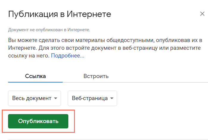Select the "Встроить" tab
The height and width of the screenshot is (140, 208).
pos(96,76)
